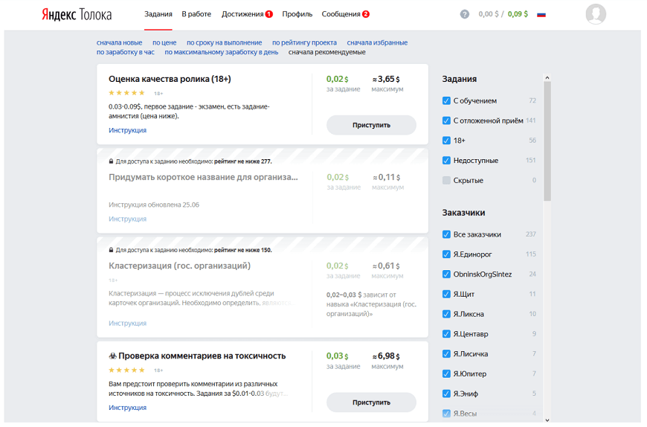The width and height of the screenshot is (647, 427).
Task: Click Проверка комментариев на токсичность title
Action: [x=202, y=356]
